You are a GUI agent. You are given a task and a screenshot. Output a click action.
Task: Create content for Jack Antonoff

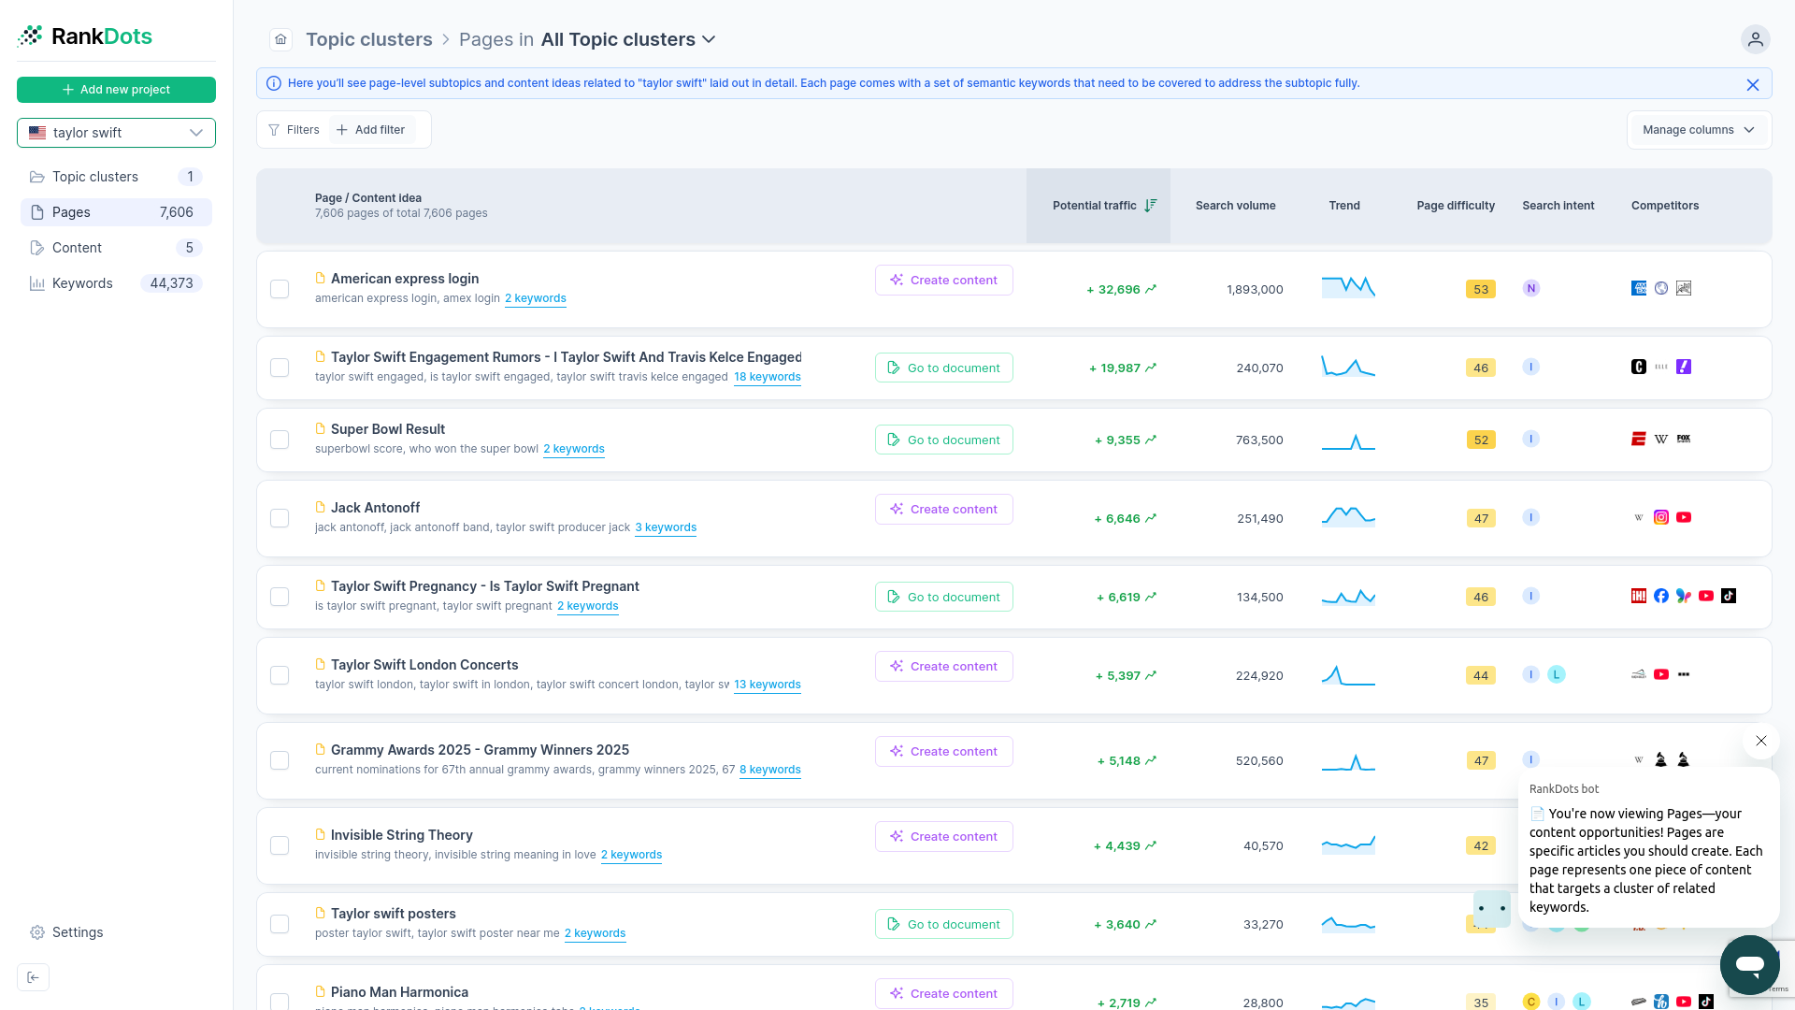click(x=943, y=509)
